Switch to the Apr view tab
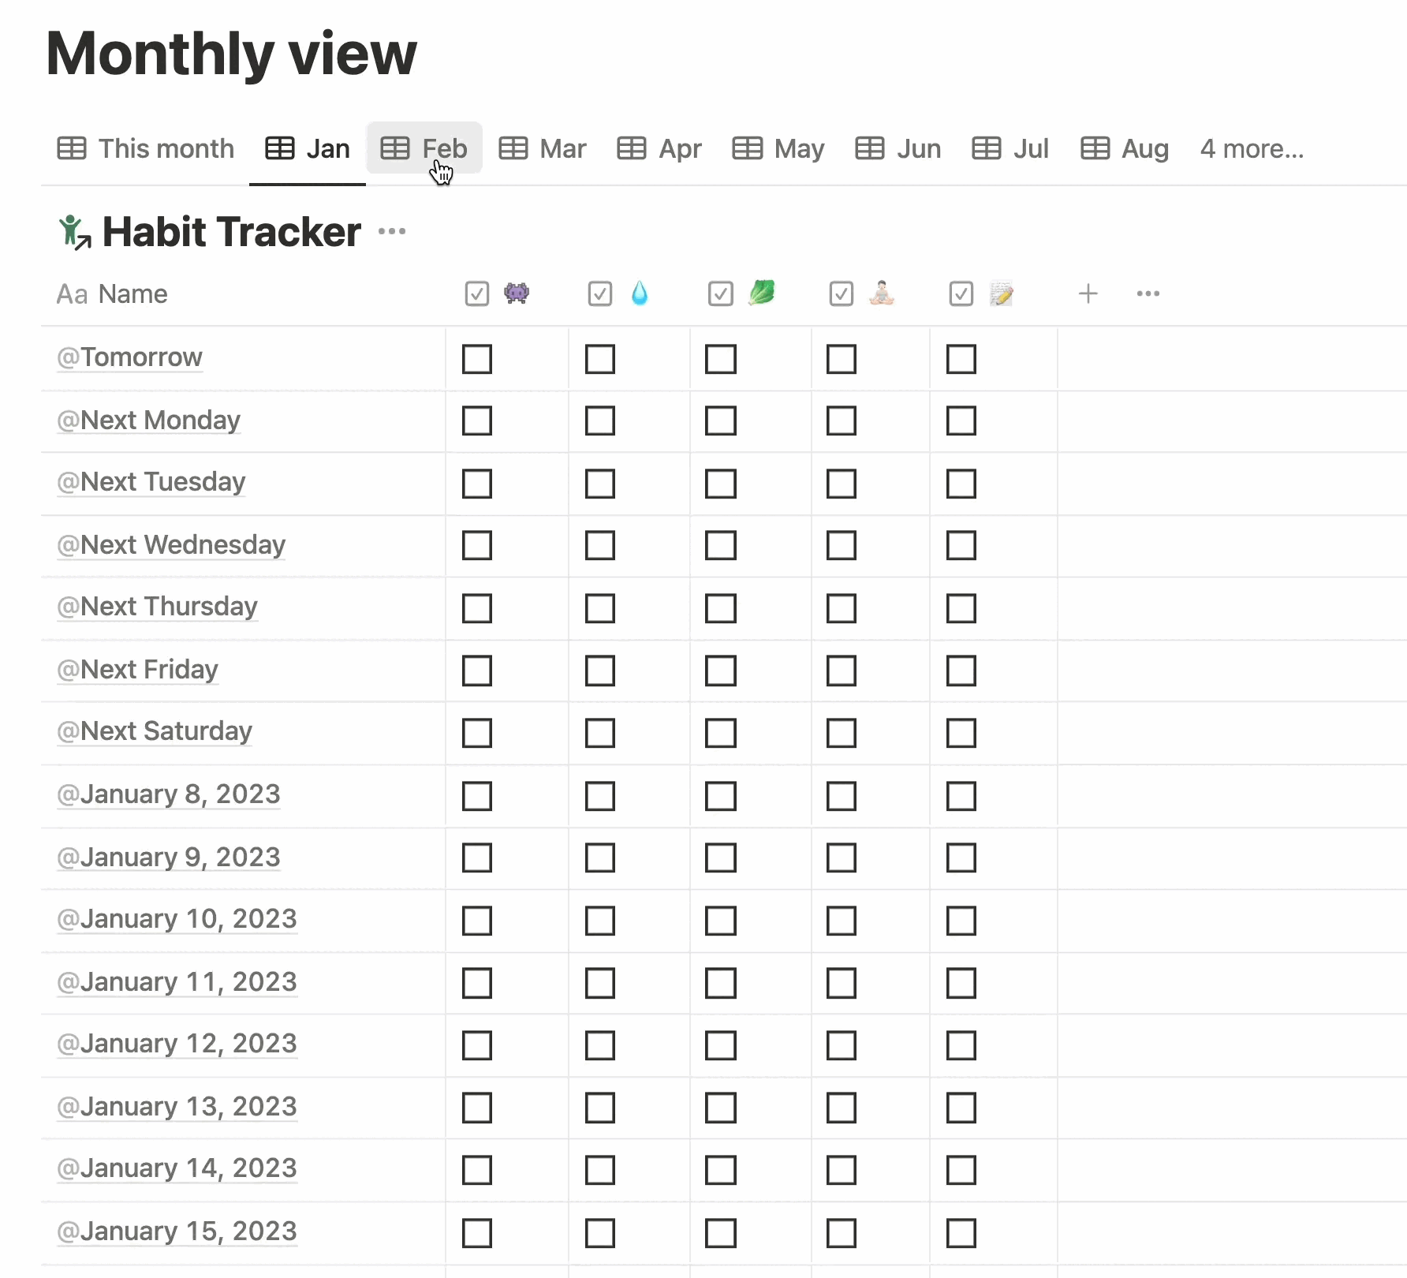Screen dimensions: 1407x1278 tap(659, 148)
